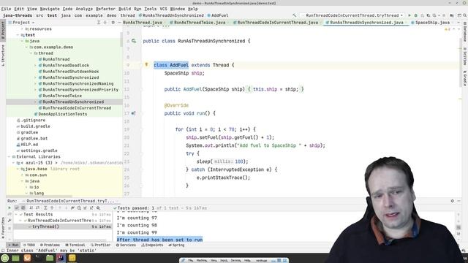This screenshot has height=263, width=468.
Task: Click the Inner class 'AddFuel' may be 'static' status message
Action: click(51, 251)
